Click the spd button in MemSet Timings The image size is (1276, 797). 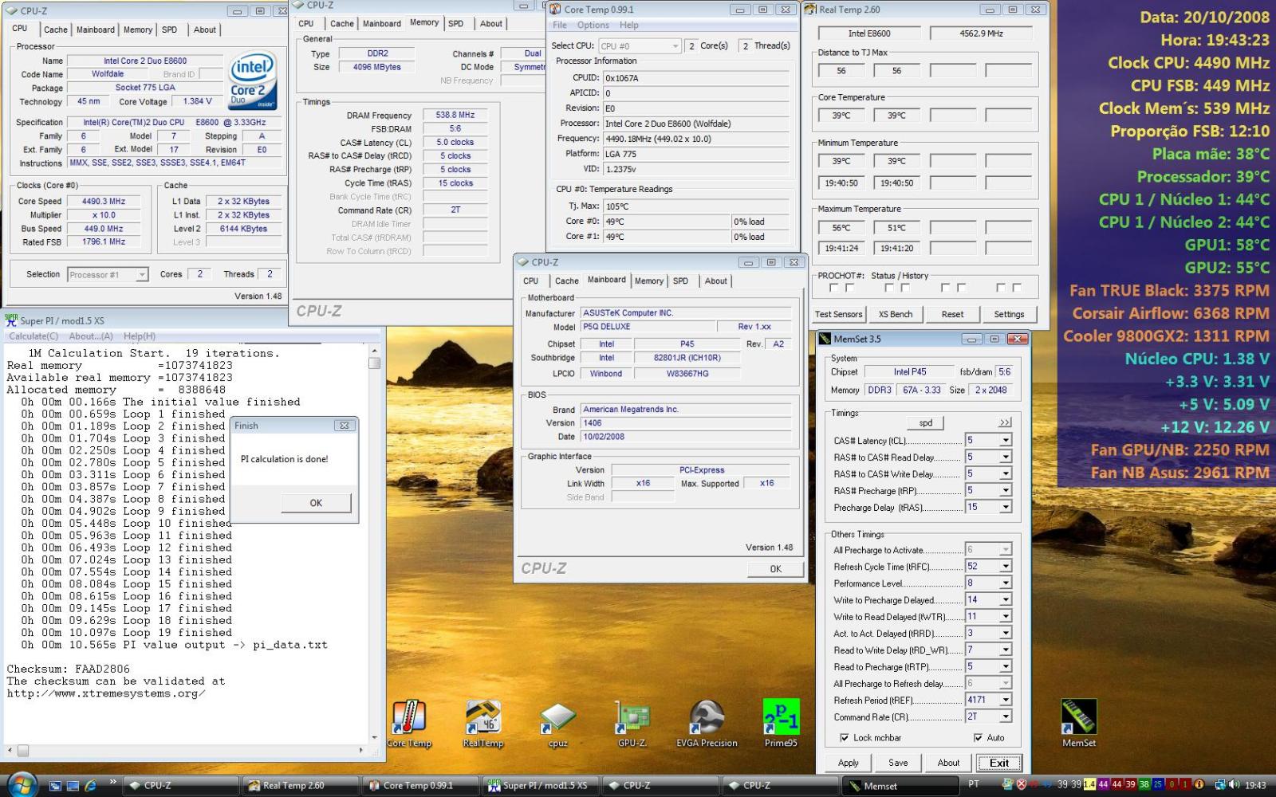click(925, 423)
